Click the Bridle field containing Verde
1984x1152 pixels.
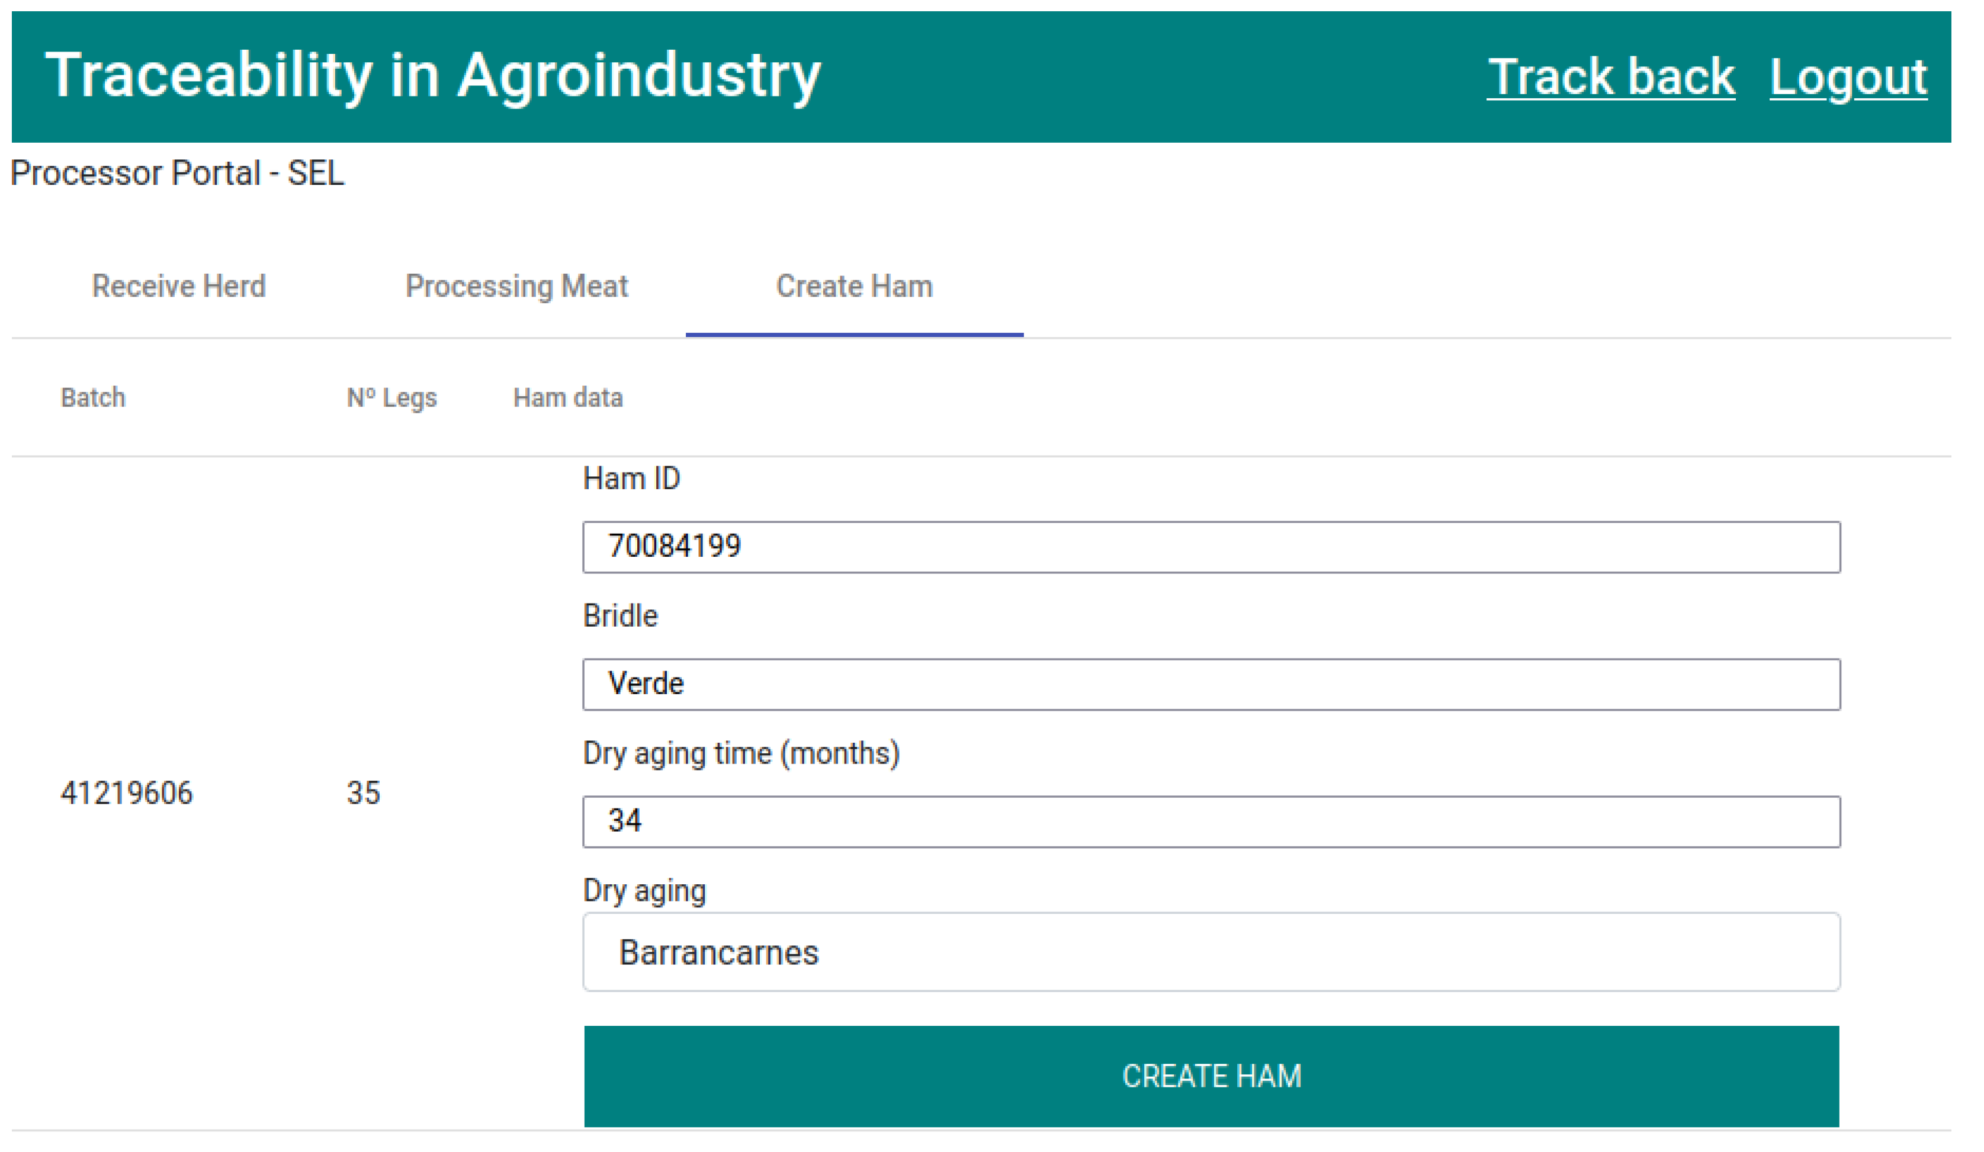[x=1211, y=684]
